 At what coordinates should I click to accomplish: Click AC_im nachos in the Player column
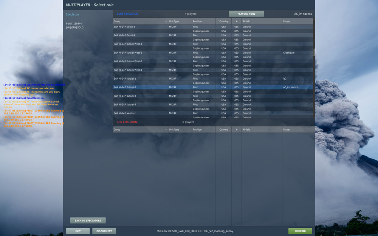(291, 88)
